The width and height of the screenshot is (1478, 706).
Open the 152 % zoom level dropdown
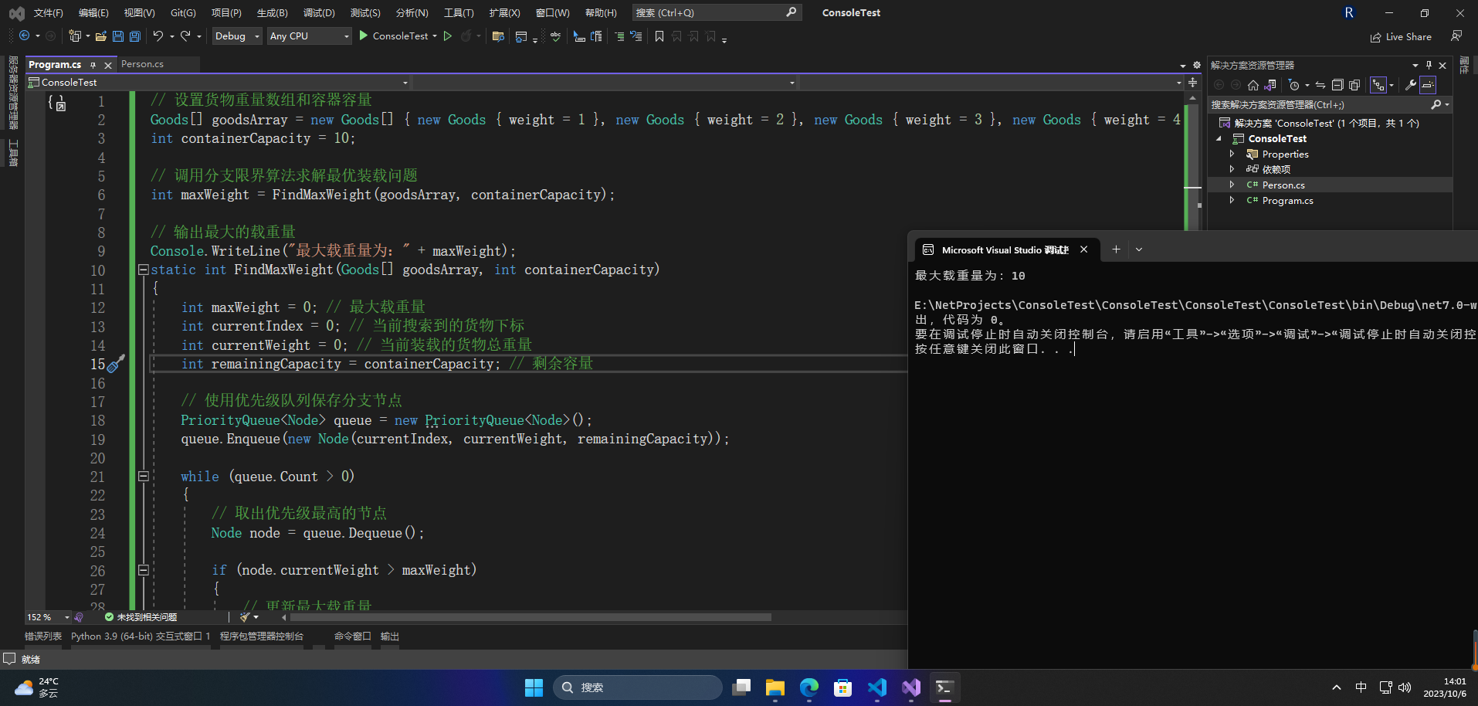coord(66,617)
